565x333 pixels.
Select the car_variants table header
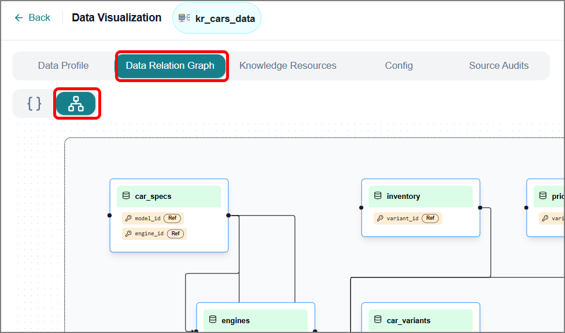420,320
